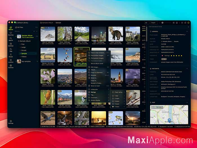Adjust the thumbnail size slider
197x148 pixels.
pos(166,23)
